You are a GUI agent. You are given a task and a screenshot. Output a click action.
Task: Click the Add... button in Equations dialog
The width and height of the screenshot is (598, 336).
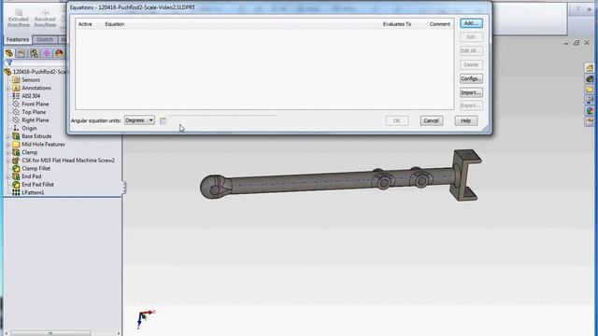pos(471,23)
